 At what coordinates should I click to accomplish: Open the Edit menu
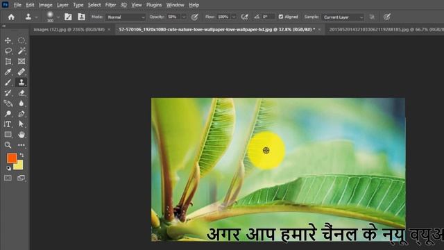point(30,5)
